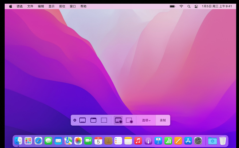Launch Safari from the Dock
This screenshot has height=148, width=239.
coord(38,141)
